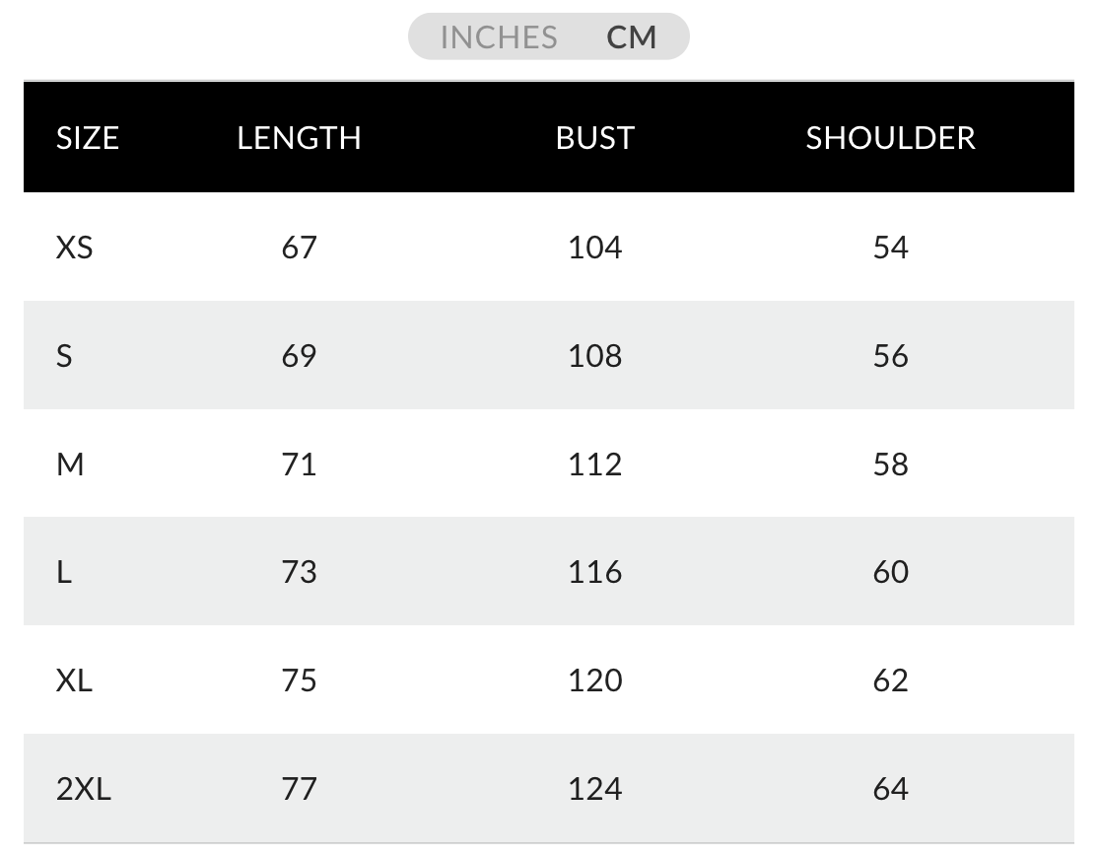Image resolution: width=1100 pixels, height=858 pixels.
Task: Click the BUST column header
Action: click(x=594, y=138)
